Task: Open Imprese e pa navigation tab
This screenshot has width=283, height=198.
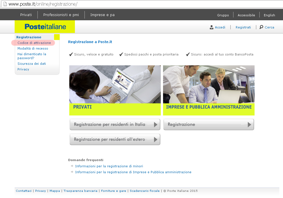Action: point(102,15)
